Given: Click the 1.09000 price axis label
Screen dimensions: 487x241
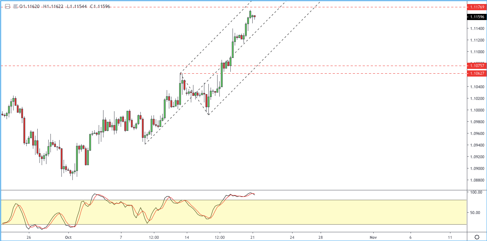Looking at the screenshot, I should (x=477, y=168).
